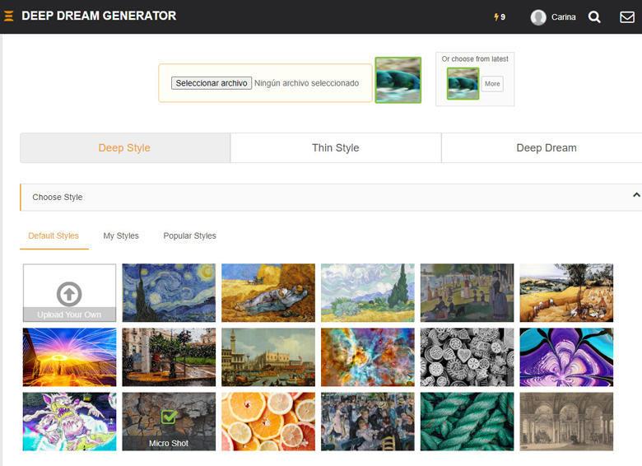
Task: Select the black and white carved stamps style
Action: 468,357
